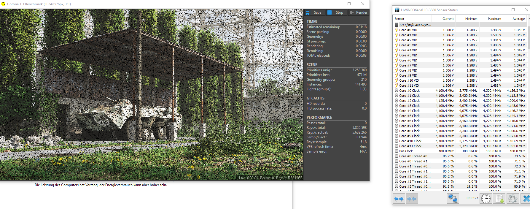Maximize the Corona Benchmark window

pos(349,4)
